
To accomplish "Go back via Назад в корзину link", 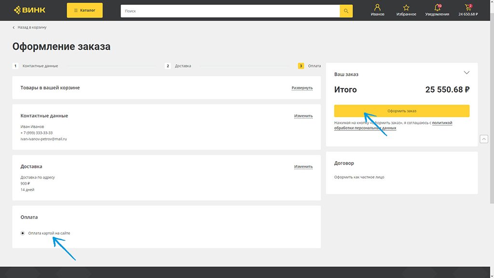I will coord(29,28).
